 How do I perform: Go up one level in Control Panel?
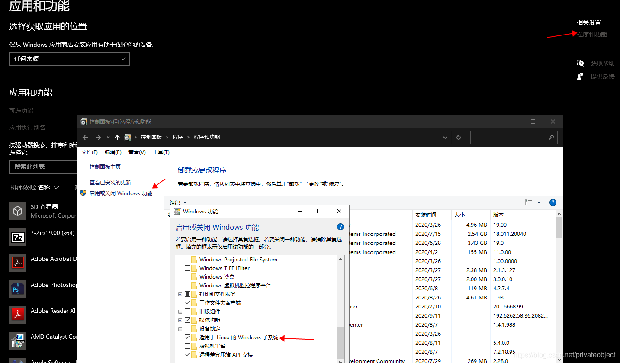[117, 137]
